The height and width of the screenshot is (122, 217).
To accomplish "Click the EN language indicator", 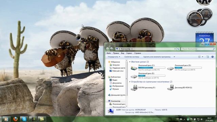I will click(178, 119).
